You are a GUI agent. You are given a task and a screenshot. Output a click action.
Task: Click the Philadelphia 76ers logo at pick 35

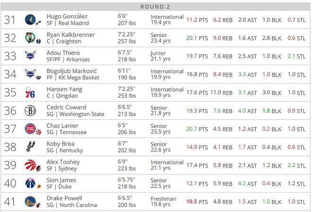pyautogui.click(x=30, y=93)
